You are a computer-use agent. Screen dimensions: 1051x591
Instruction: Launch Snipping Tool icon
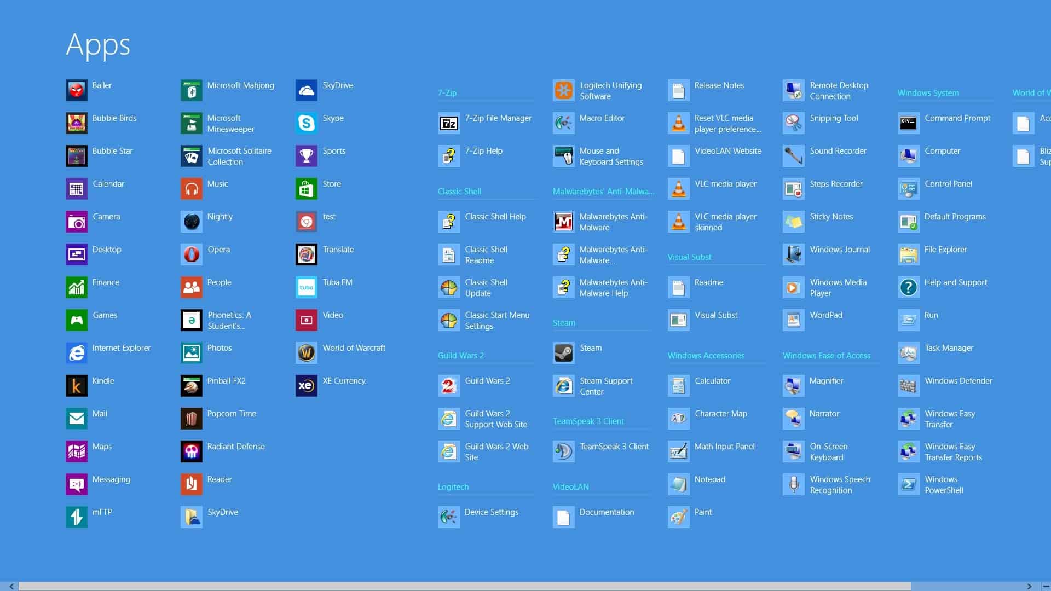click(794, 123)
